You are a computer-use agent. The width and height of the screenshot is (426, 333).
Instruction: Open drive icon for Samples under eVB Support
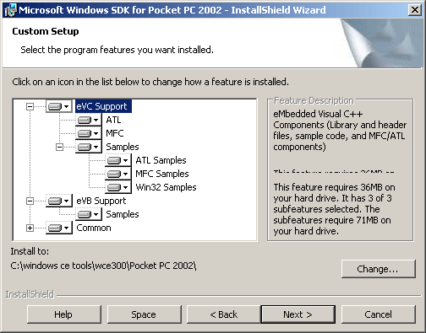click(88, 214)
